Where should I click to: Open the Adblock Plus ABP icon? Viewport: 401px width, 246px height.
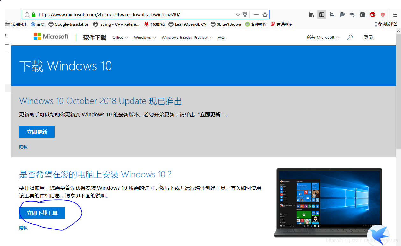(x=373, y=15)
